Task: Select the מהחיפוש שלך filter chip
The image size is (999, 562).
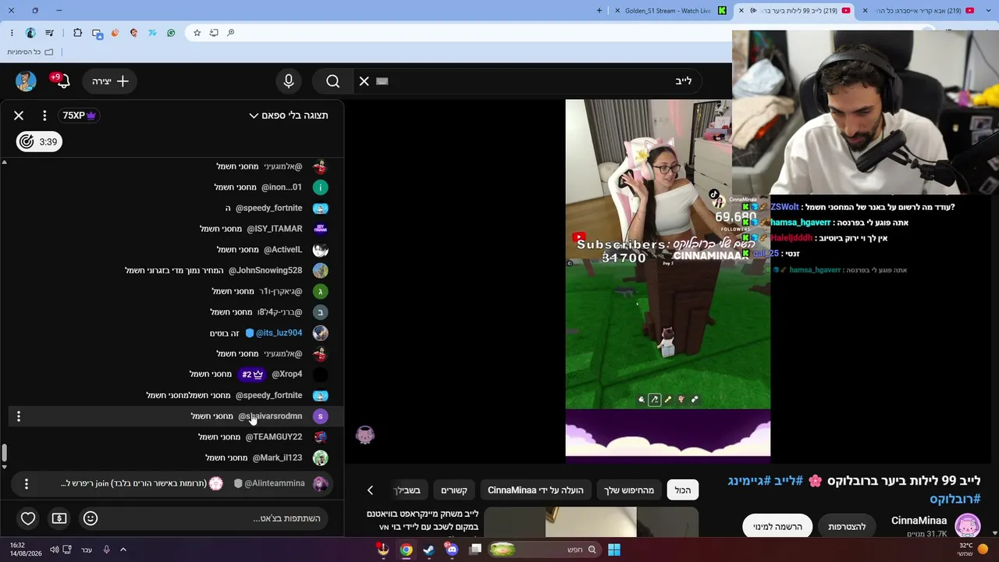Action: click(629, 490)
